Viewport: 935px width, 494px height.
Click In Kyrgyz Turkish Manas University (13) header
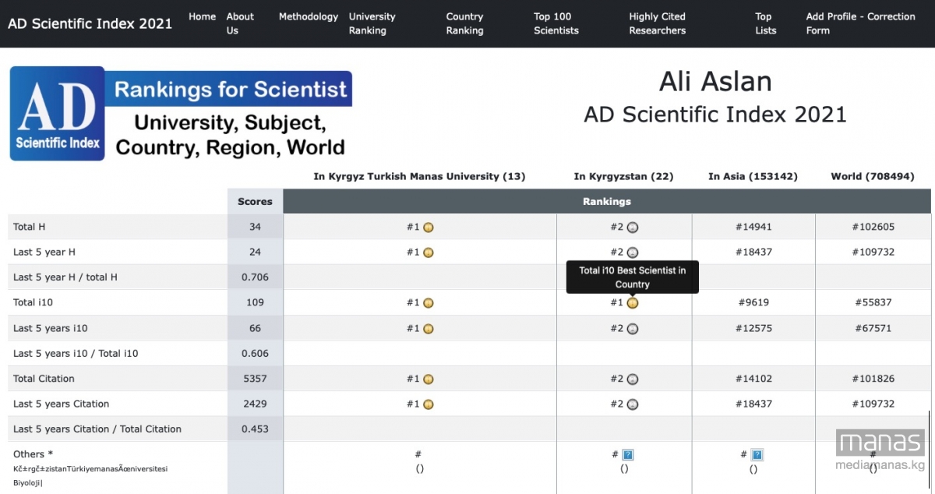(419, 177)
